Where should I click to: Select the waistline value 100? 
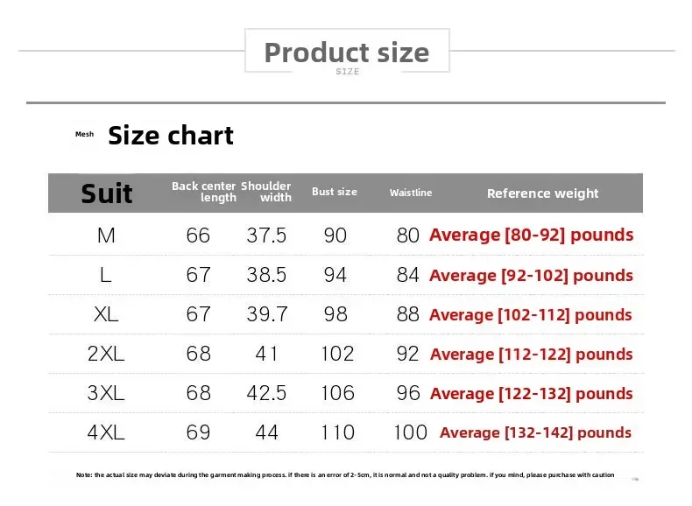coord(410,432)
